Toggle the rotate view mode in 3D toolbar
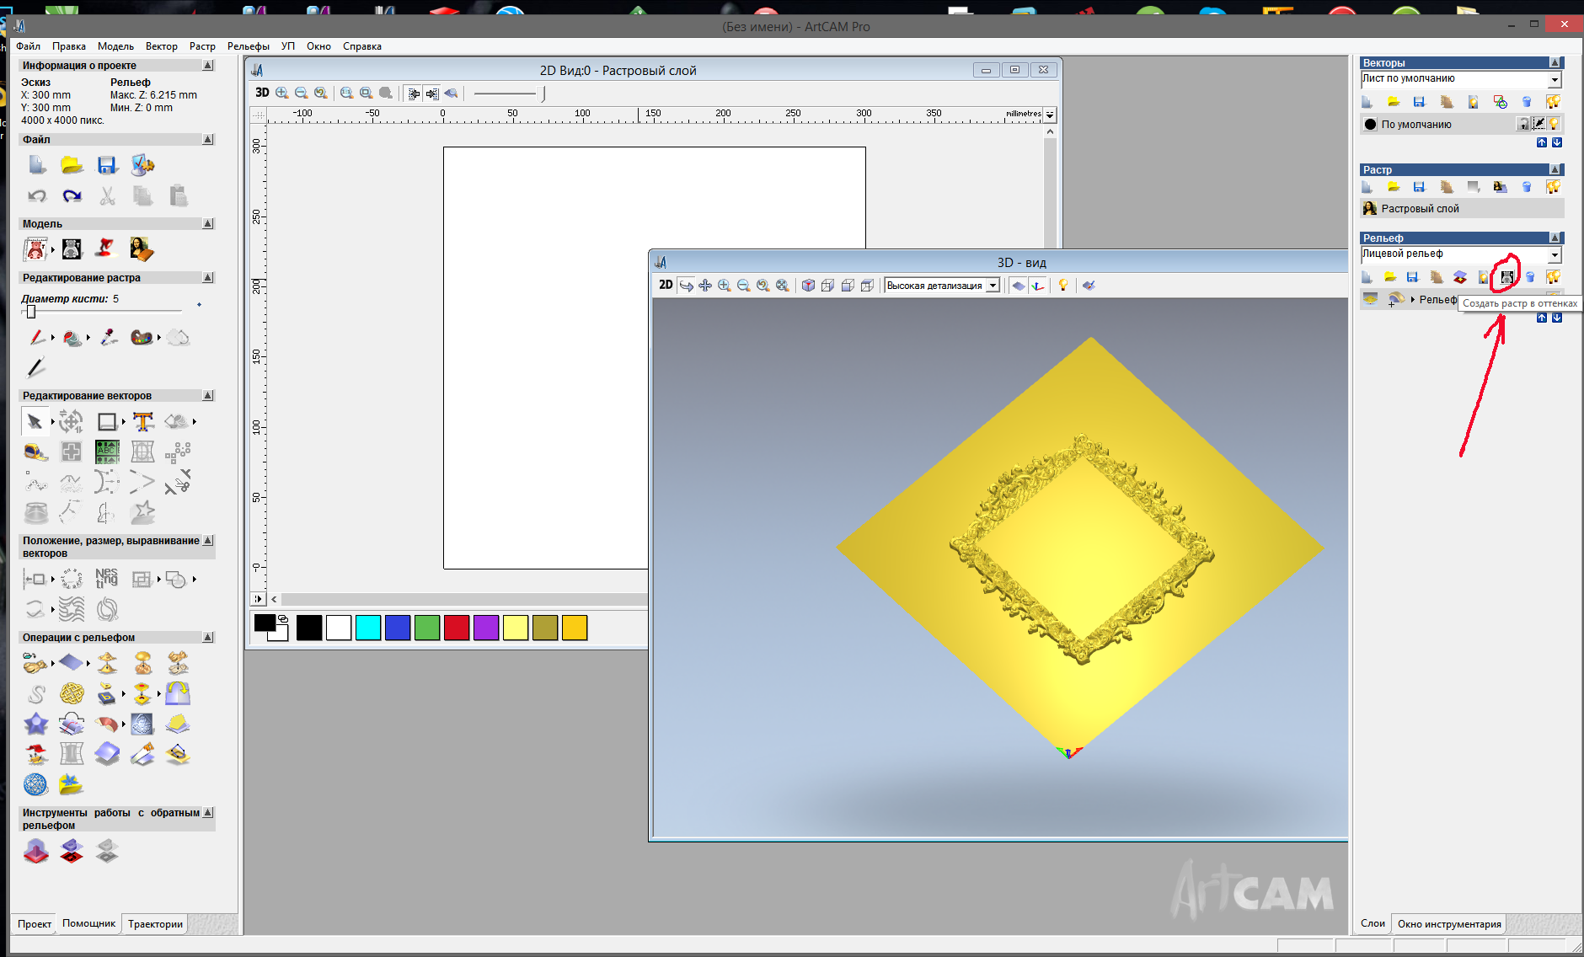1584x957 pixels. point(687,286)
